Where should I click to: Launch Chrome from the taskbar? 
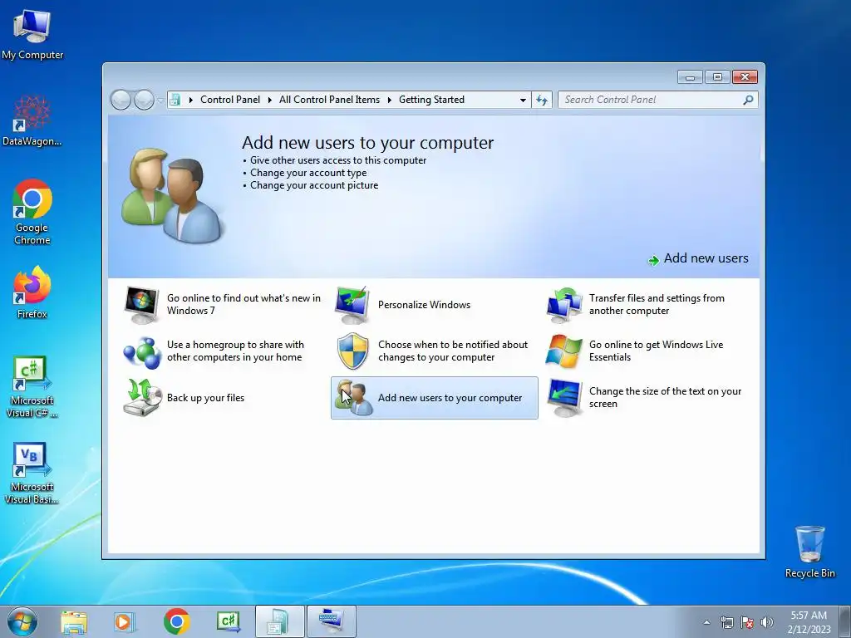tap(176, 621)
